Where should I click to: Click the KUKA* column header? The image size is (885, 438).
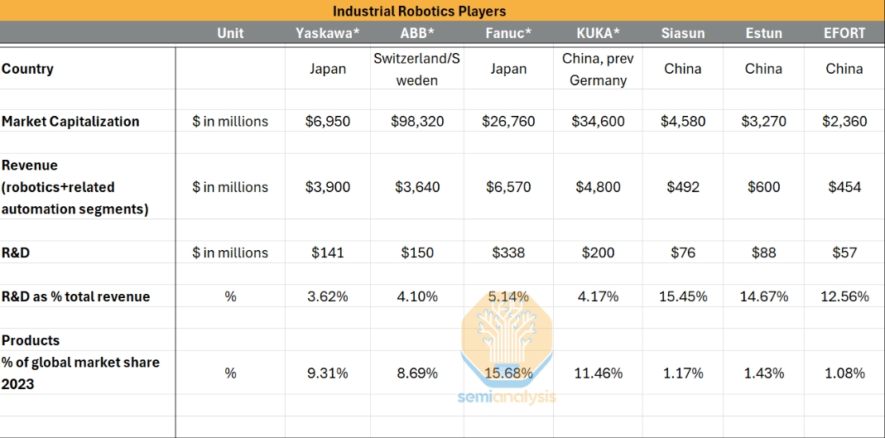[x=598, y=33]
